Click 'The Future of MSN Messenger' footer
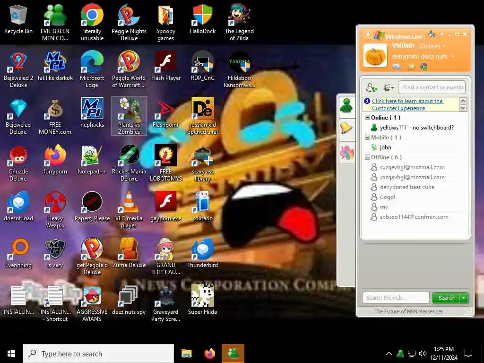This screenshot has height=363, width=484. (x=408, y=311)
